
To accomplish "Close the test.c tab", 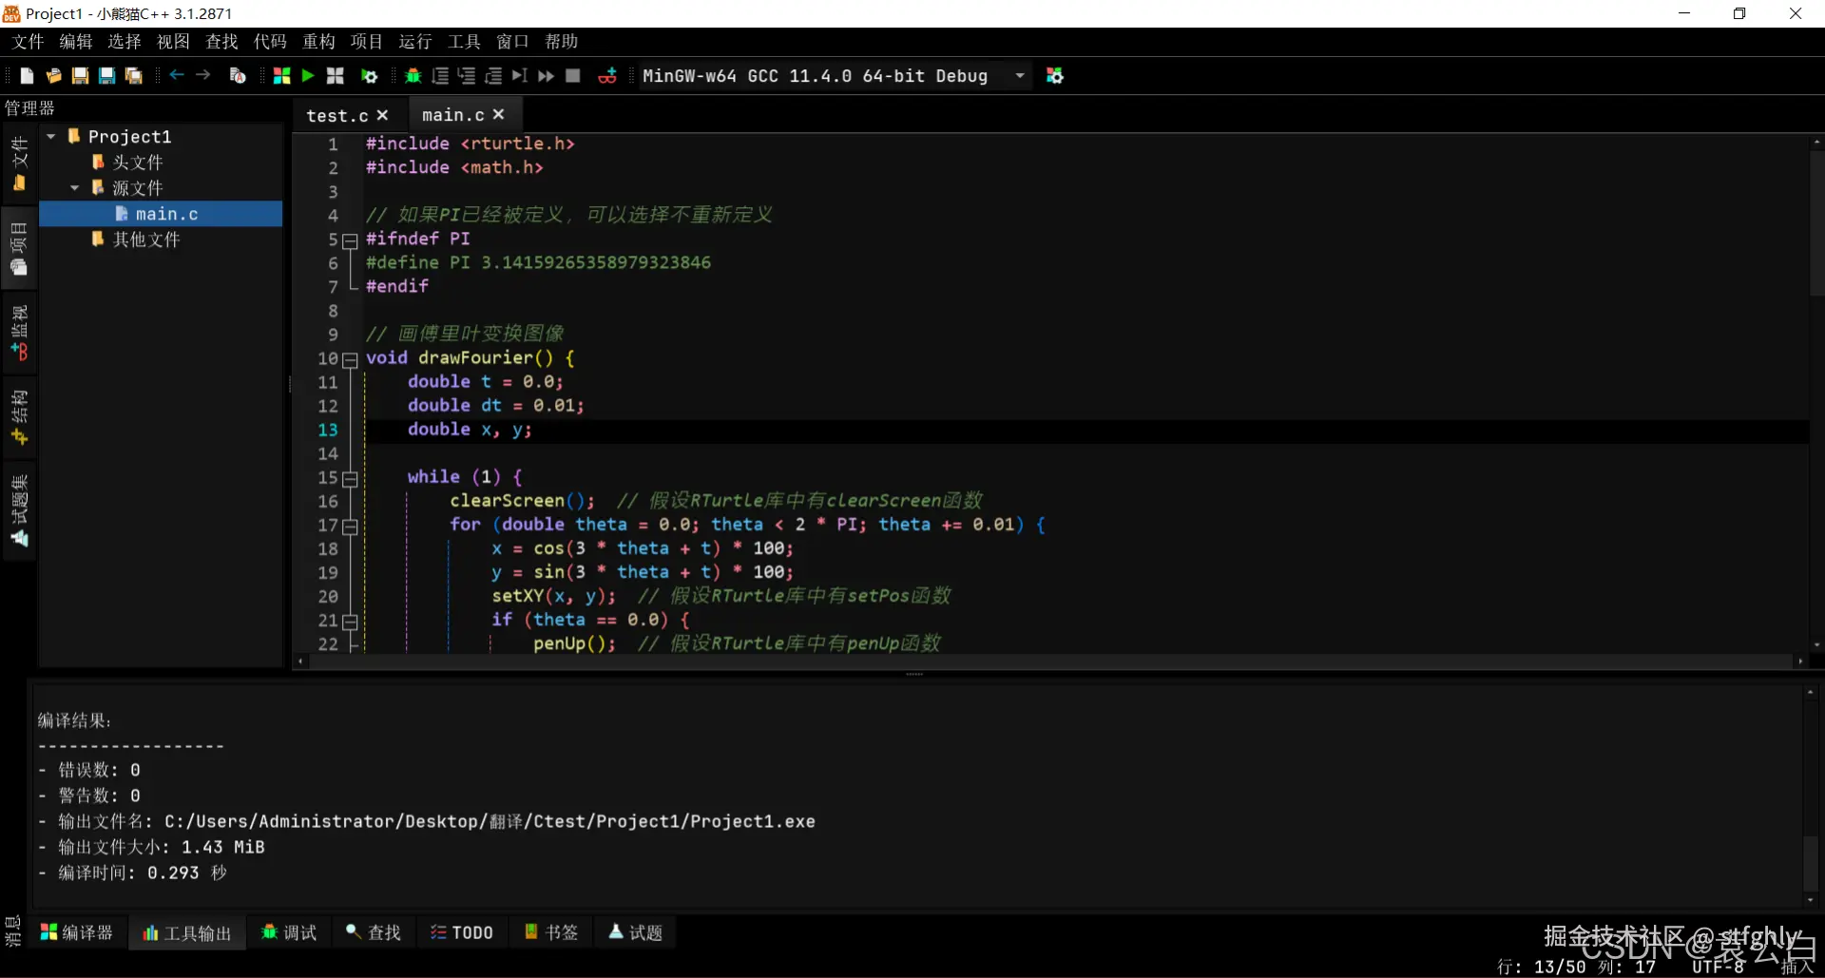I will (x=382, y=115).
